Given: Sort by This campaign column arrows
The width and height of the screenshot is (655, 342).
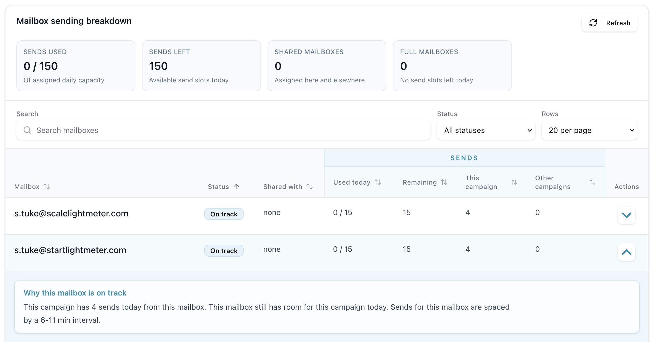Looking at the screenshot, I should [x=514, y=182].
